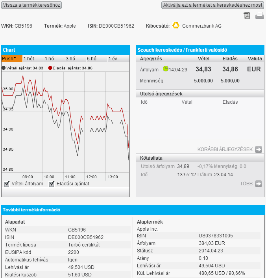Click underlying ISIN US0378331005
266x278 pixels.
(216, 236)
